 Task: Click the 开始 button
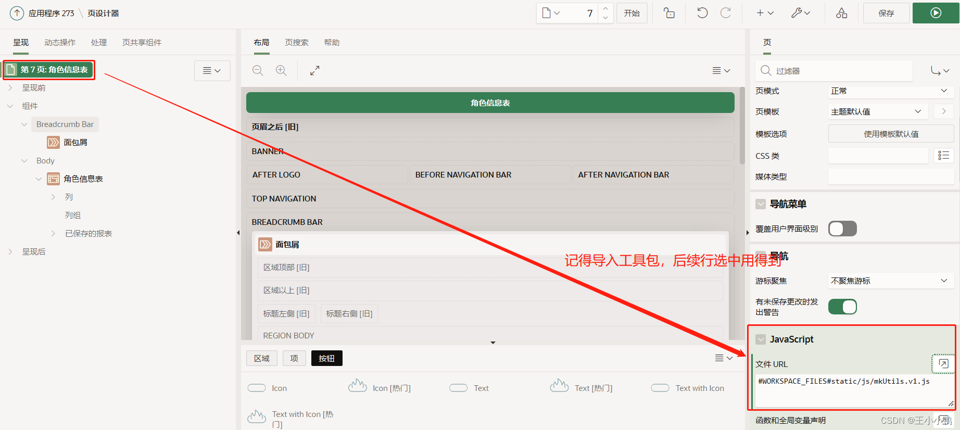pyautogui.click(x=632, y=13)
